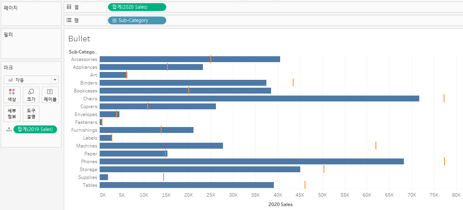Select the Labels row label
The image size is (463, 210).
tap(90, 138)
